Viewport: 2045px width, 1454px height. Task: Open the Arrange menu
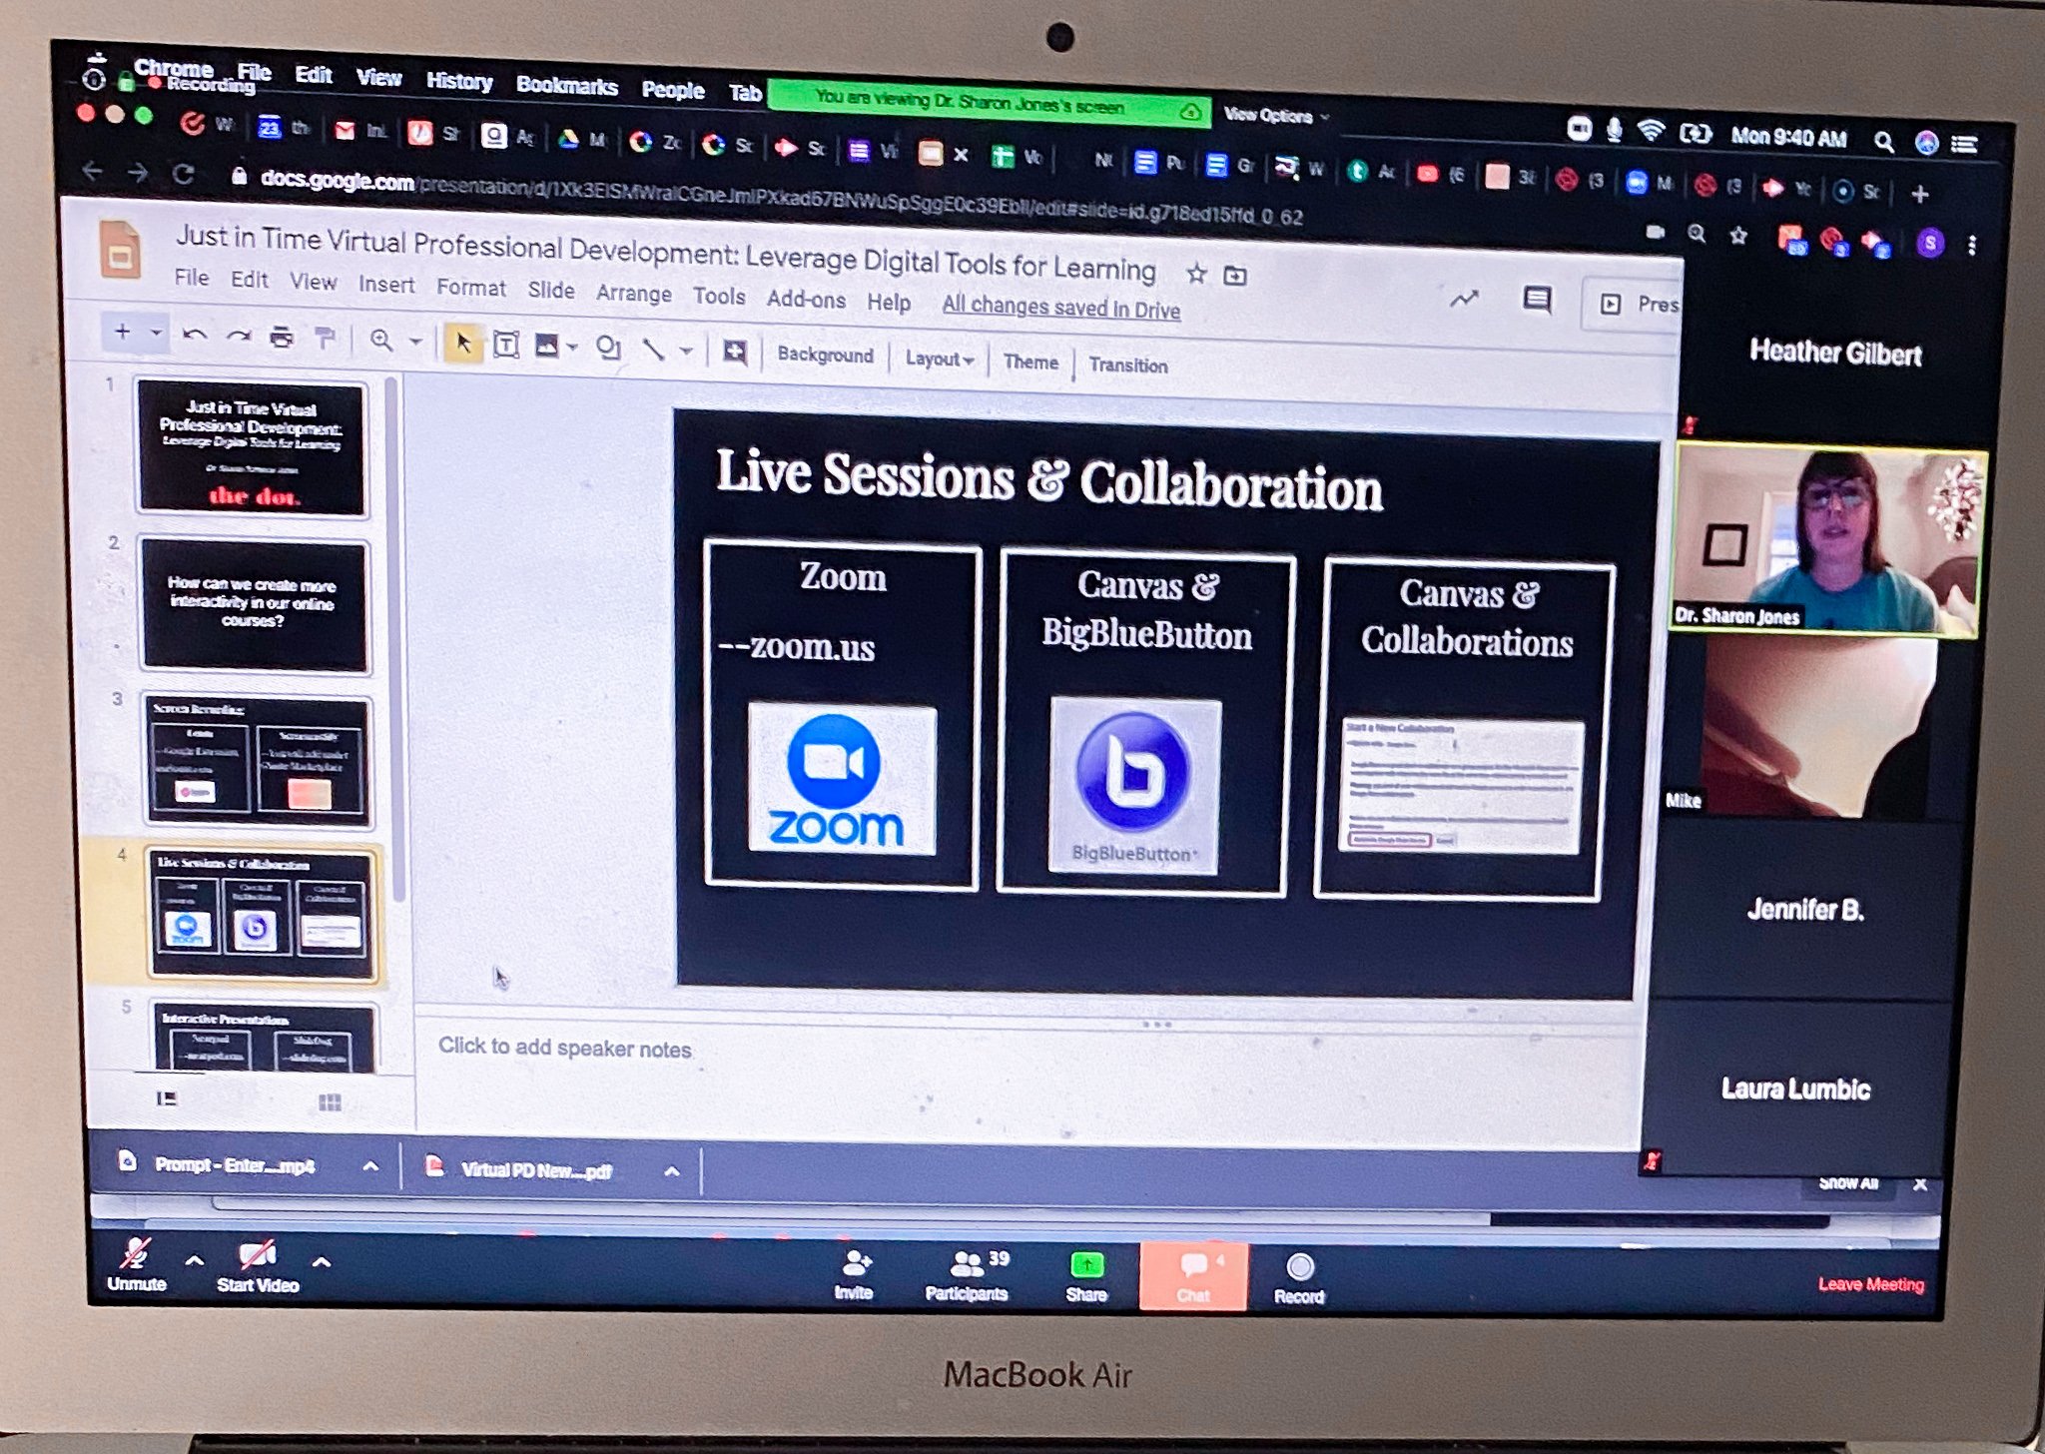tap(633, 294)
